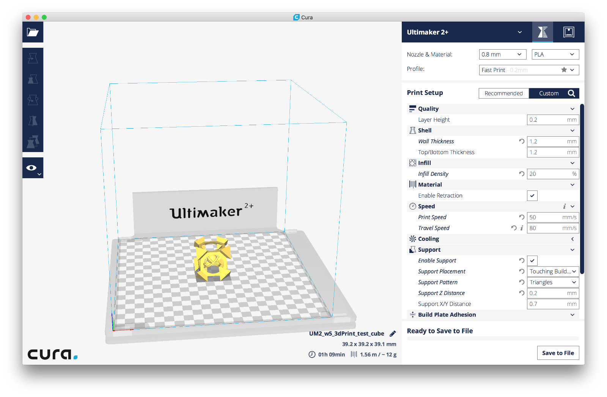
Task: Edit the Infill Density field
Action: [x=553, y=174]
